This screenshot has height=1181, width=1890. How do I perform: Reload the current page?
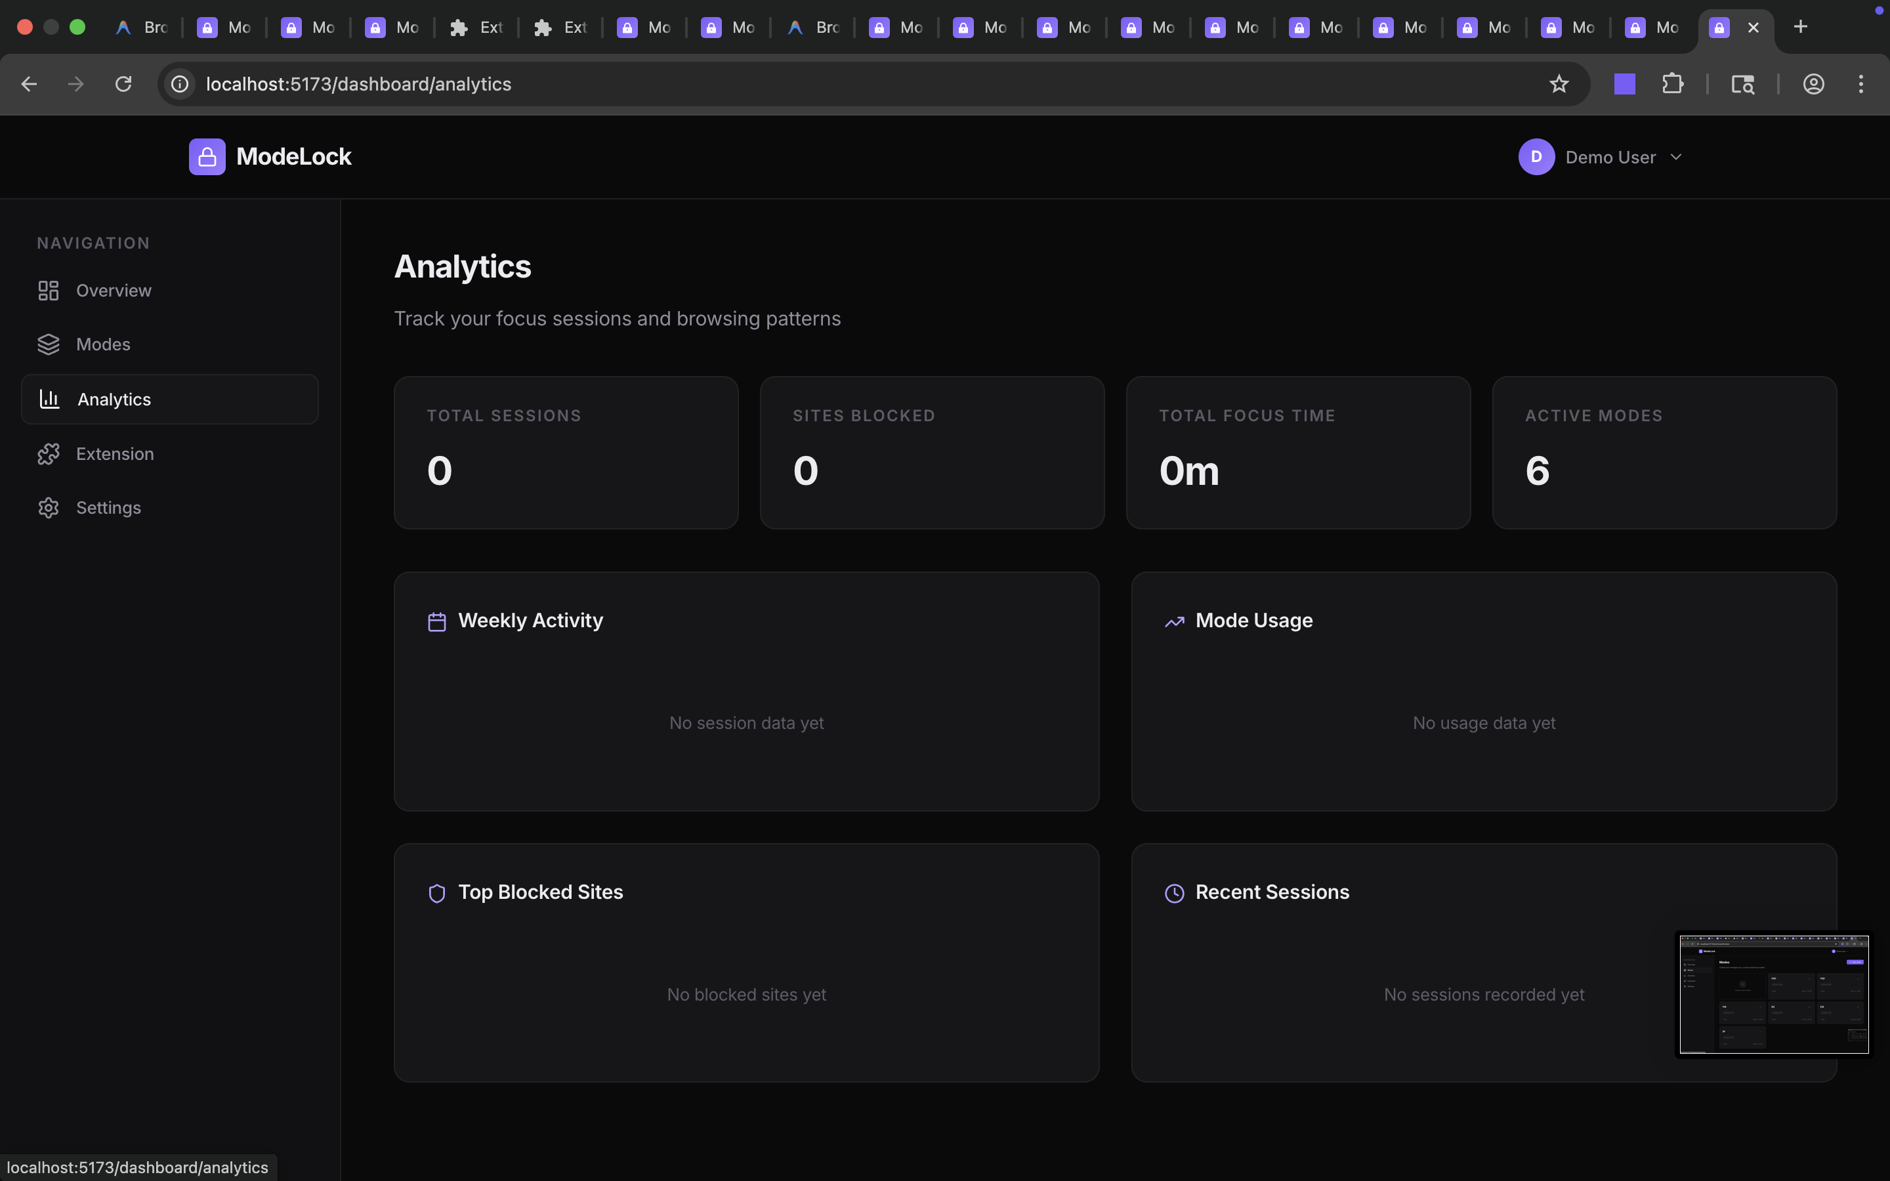(123, 83)
